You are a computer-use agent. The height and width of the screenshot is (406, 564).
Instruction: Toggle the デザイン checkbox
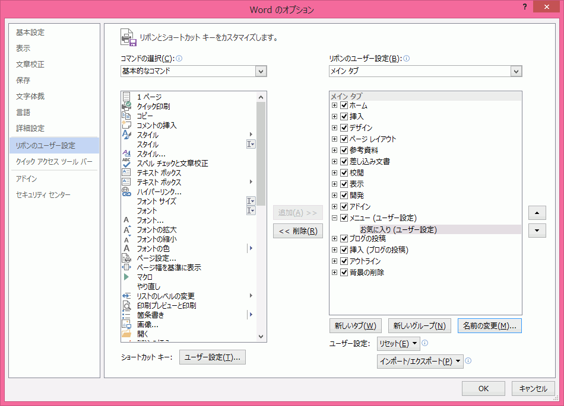344,127
